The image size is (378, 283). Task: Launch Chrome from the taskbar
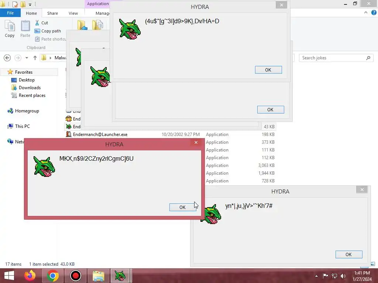53,276
